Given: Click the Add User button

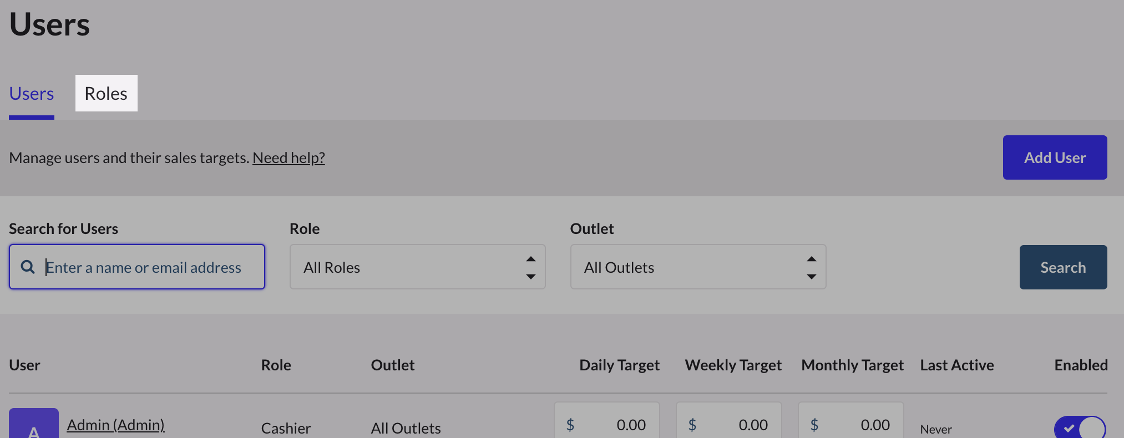Looking at the screenshot, I should [x=1055, y=157].
